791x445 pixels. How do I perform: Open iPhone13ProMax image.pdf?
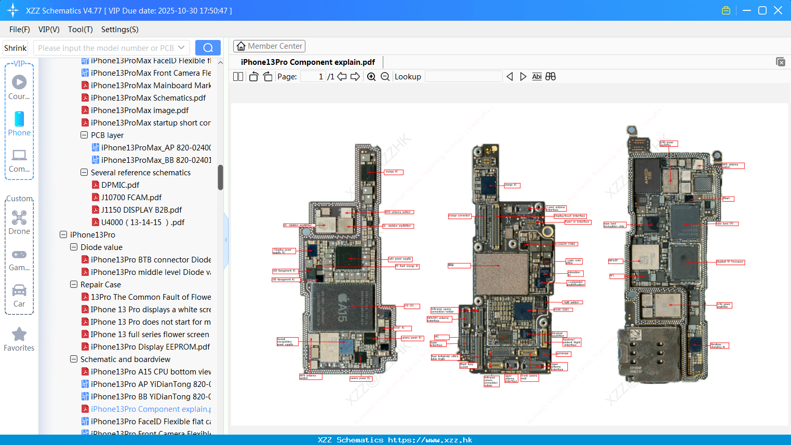coord(139,110)
